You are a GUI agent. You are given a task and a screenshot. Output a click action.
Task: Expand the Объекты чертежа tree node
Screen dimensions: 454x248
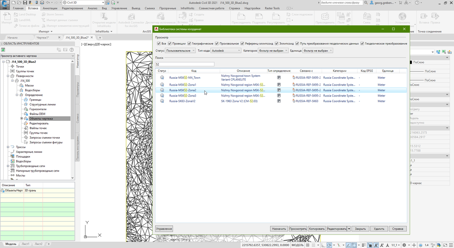pos(22,119)
